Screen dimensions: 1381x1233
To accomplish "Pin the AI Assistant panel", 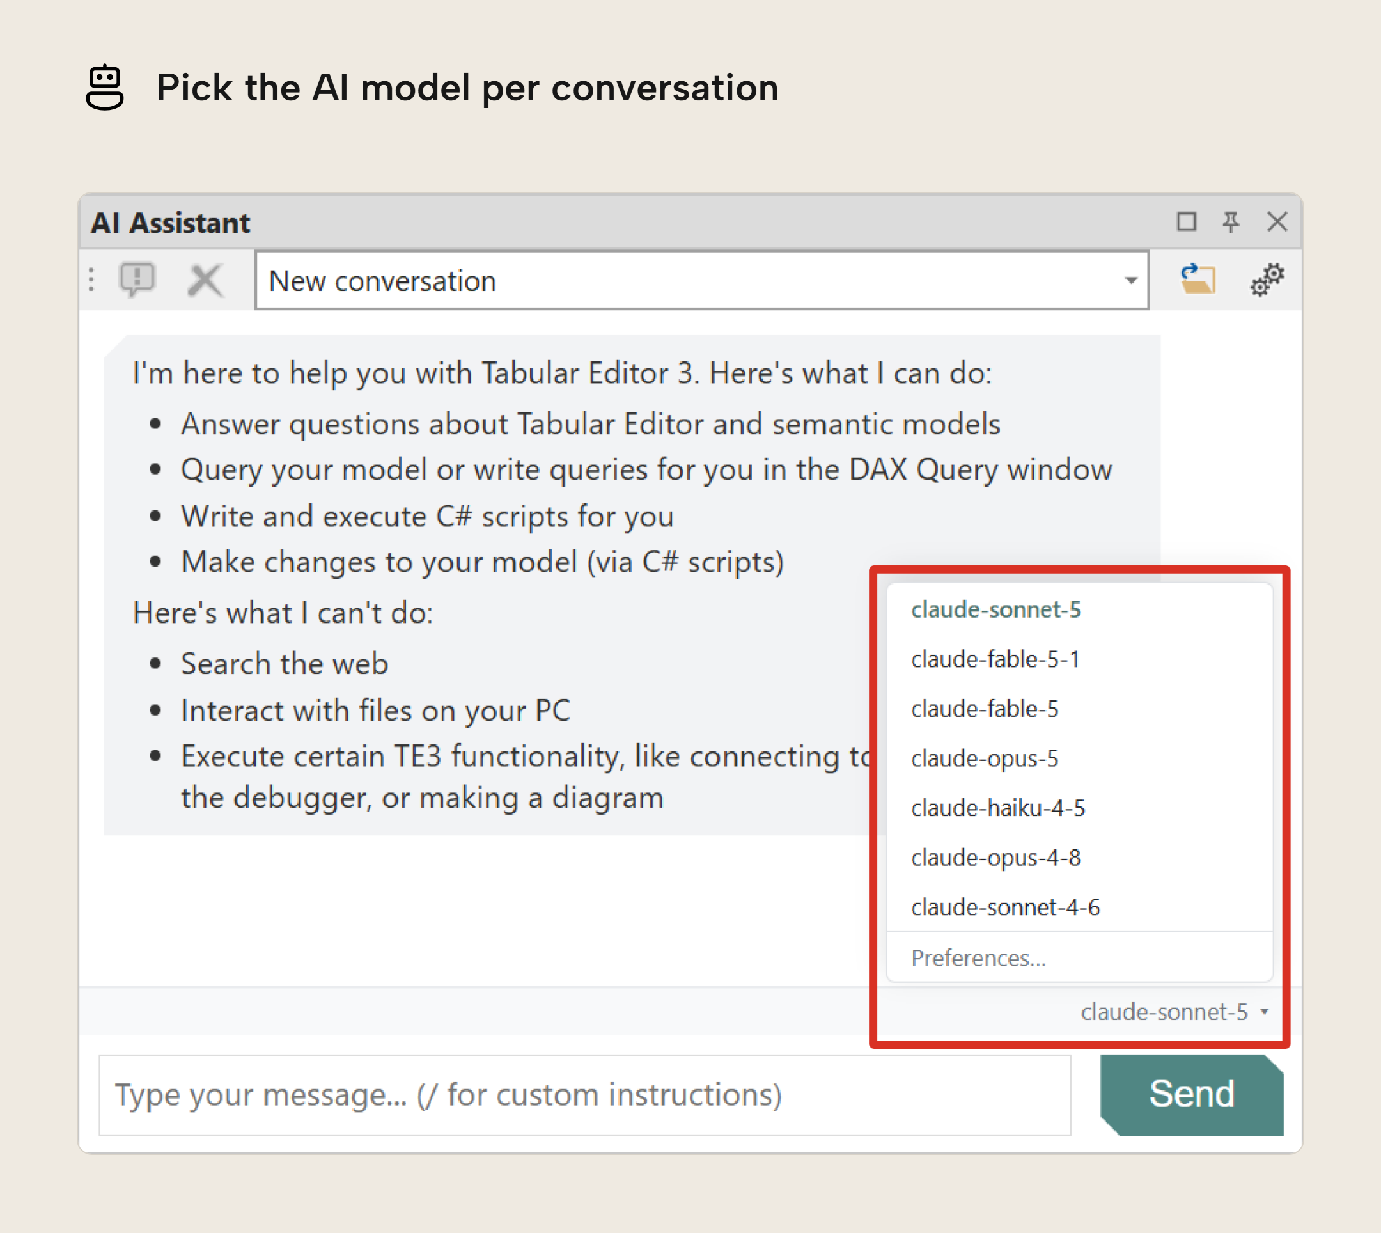I will [x=1231, y=221].
